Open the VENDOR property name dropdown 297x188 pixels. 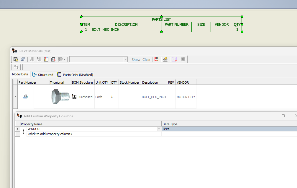(159, 129)
